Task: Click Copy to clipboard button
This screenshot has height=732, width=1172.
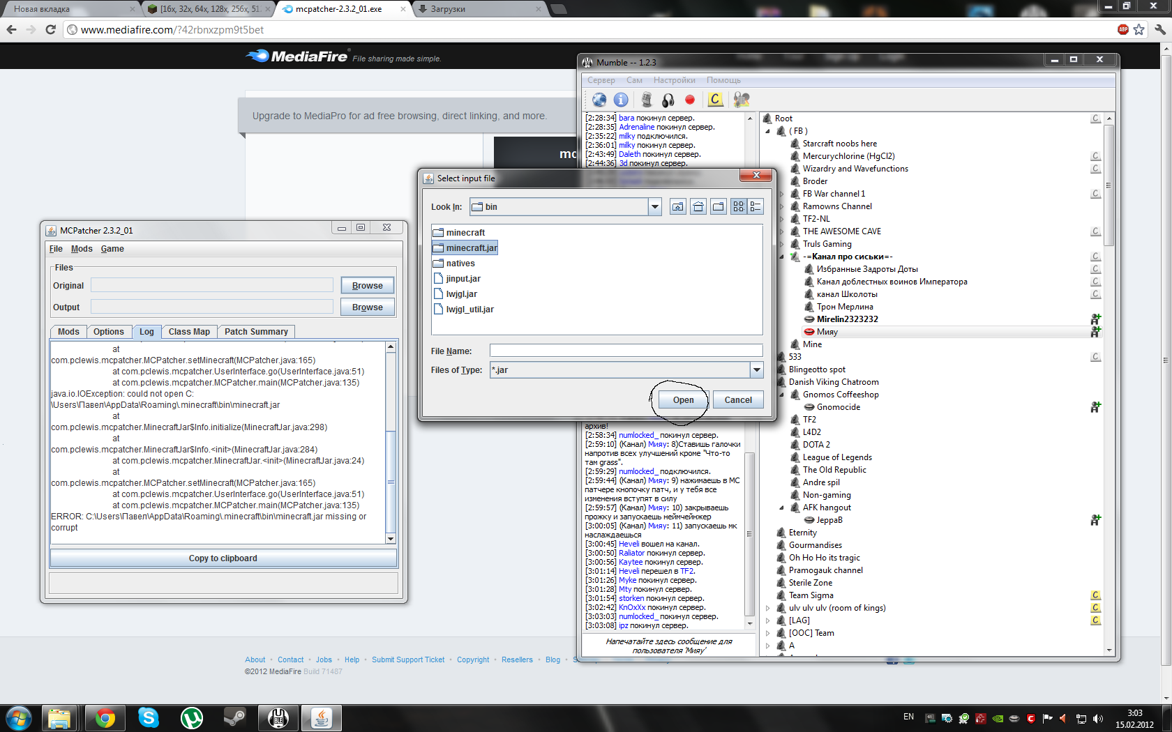Action: coord(223,558)
